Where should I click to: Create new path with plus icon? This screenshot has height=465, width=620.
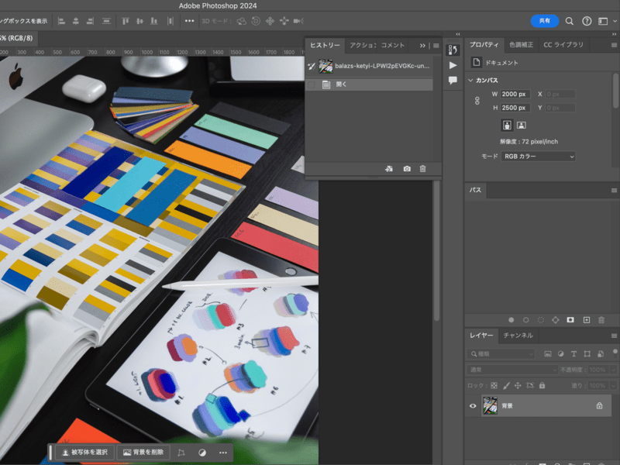586,319
